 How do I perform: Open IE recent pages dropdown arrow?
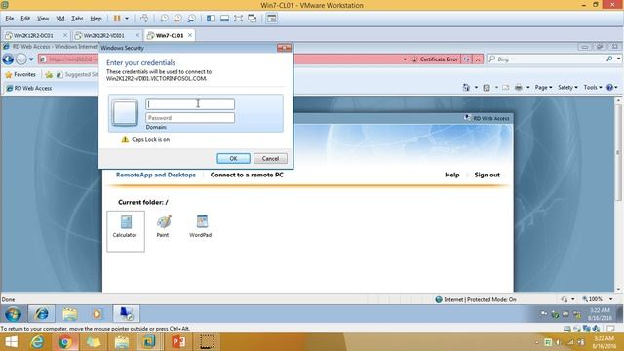[31, 59]
